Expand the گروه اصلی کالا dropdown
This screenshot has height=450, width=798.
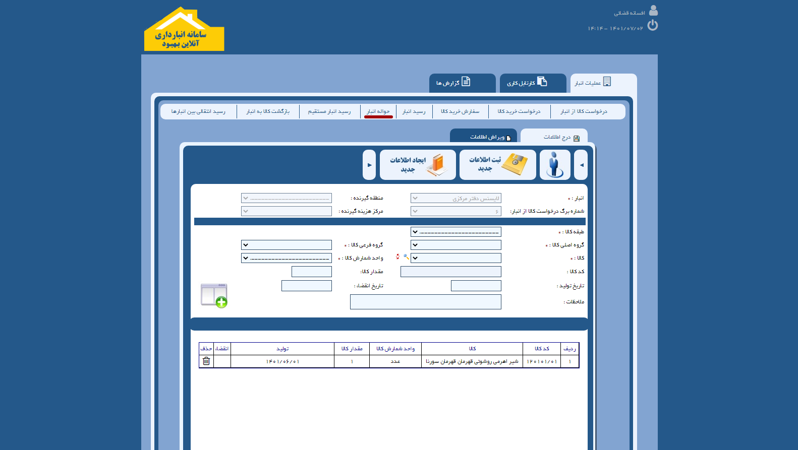point(455,245)
